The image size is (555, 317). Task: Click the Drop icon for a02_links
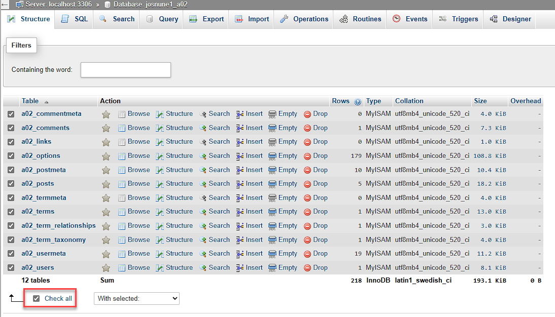[x=307, y=141]
